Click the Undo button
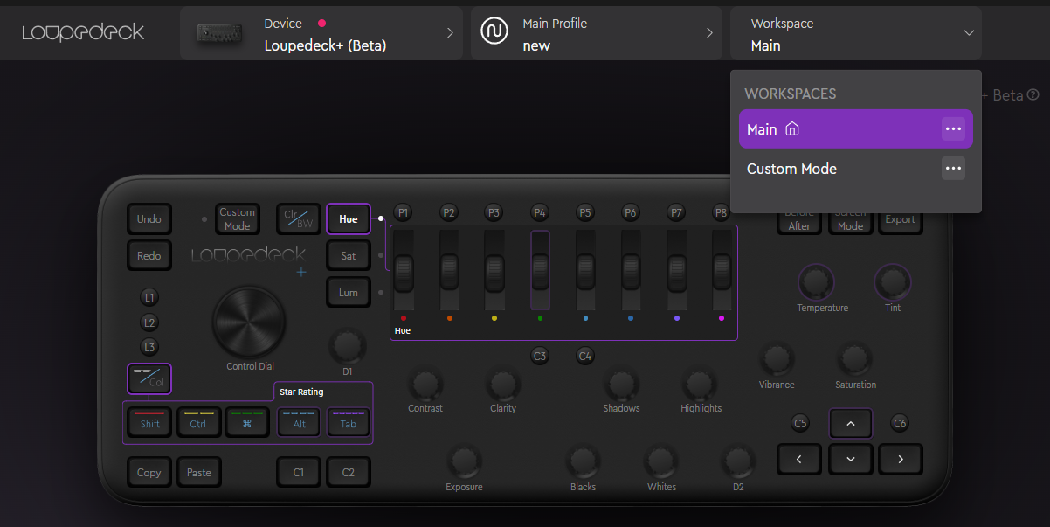Viewport: 1050px width, 527px height. click(149, 218)
